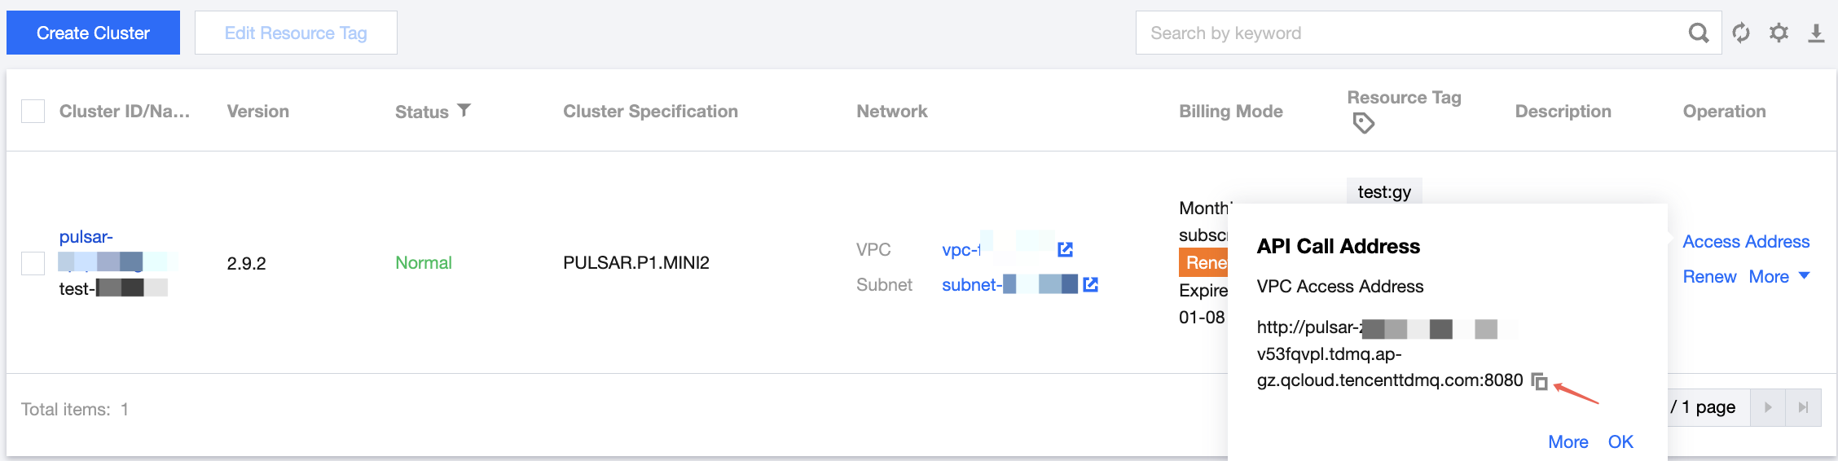Viewport: 1838px width, 461px height.
Task: Focus the Search by keyword field
Action: tap(1409, 33)
